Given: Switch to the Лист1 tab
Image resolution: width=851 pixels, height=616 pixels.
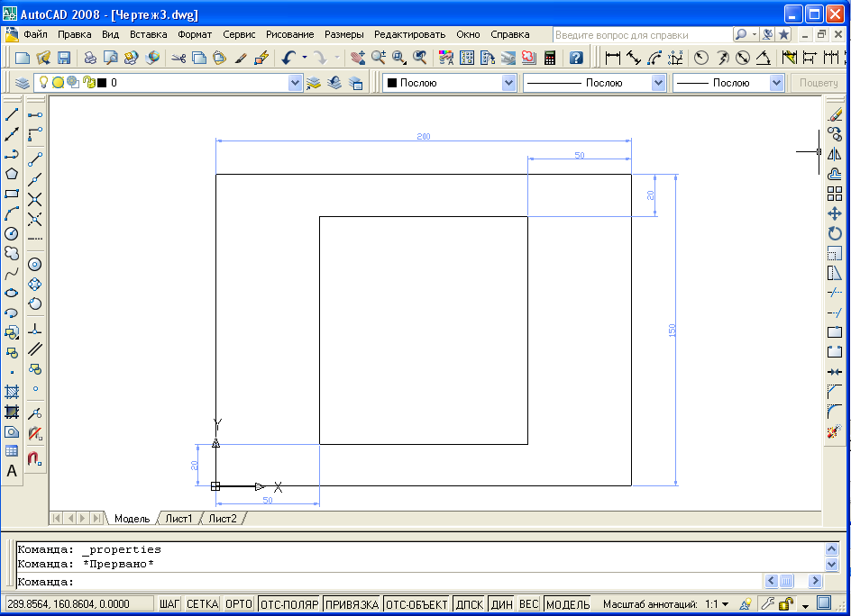Looking at the screenshot, I should pos(178,519).
